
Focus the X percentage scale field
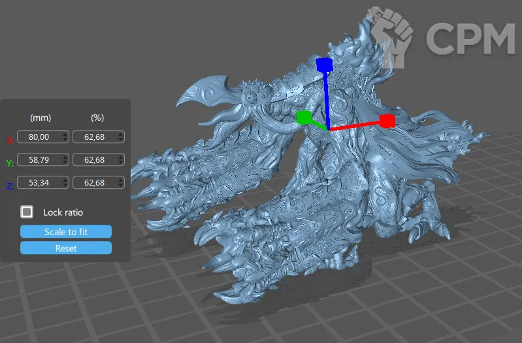point(94,137)
